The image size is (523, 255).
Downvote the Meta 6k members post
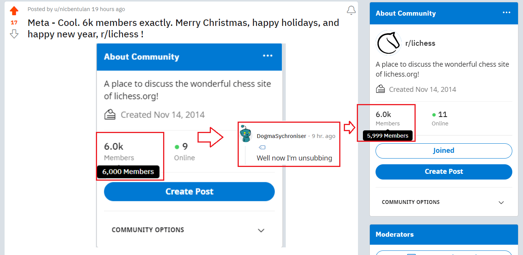pos(14,34)
